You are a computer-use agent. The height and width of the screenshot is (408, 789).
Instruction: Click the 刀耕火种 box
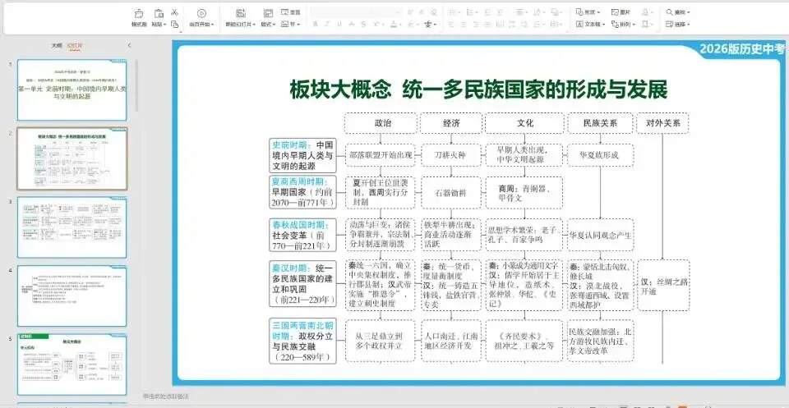coord(450,155)
